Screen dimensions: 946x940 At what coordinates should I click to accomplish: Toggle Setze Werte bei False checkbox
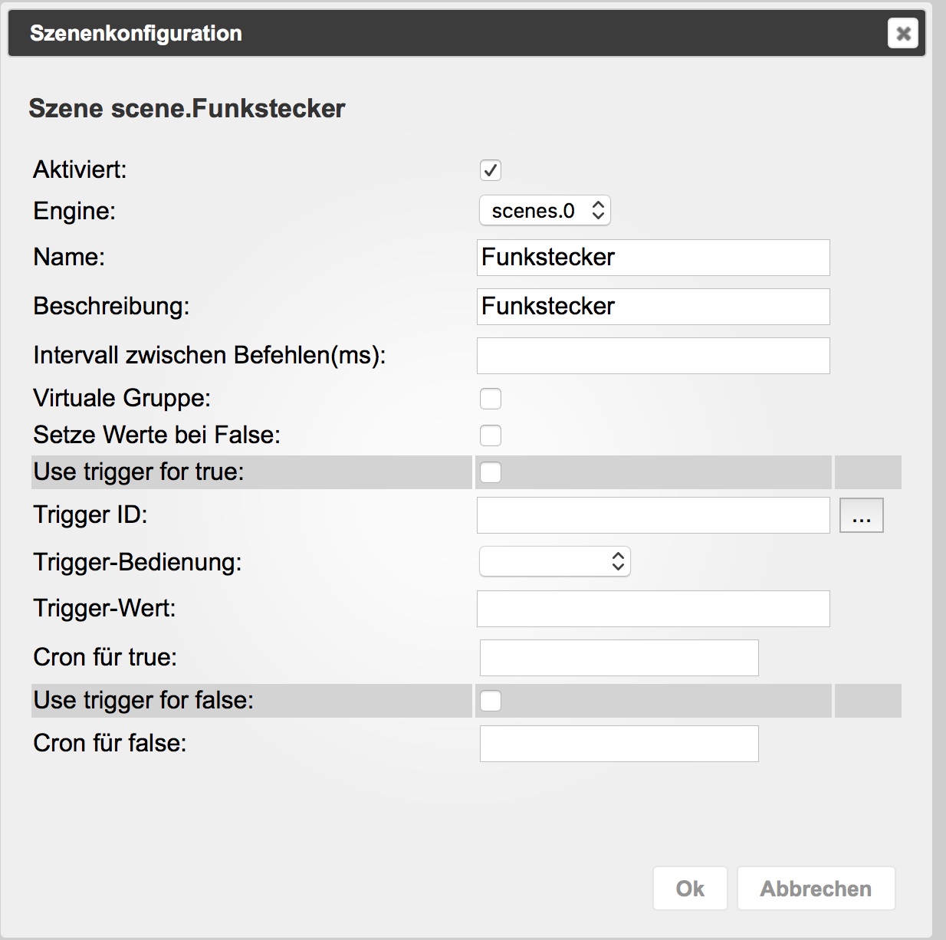491,435
